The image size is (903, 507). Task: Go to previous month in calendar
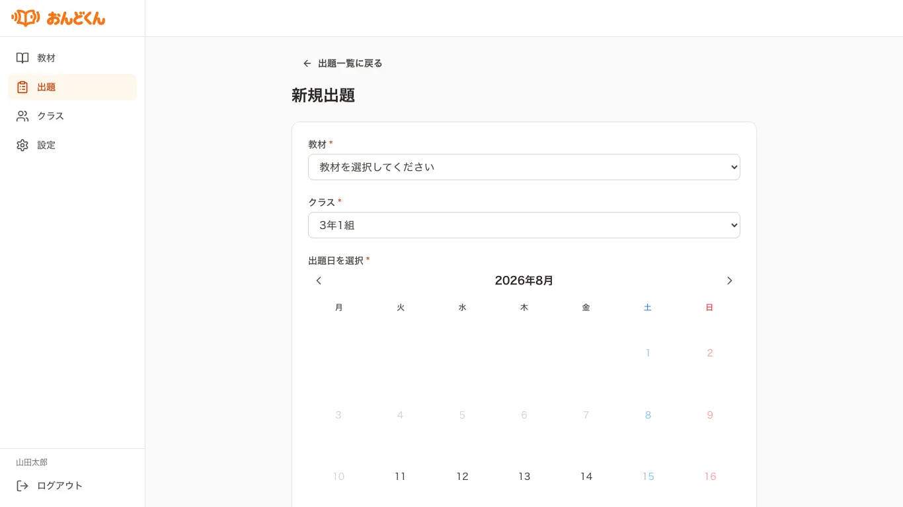(319, 281)
